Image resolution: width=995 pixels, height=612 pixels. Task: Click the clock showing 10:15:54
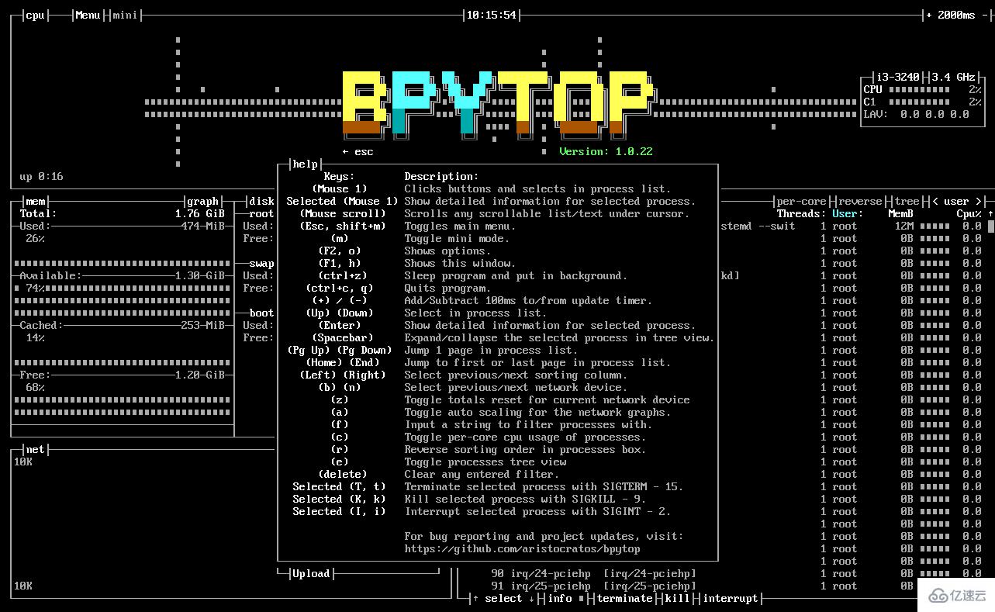click(491, 15)
